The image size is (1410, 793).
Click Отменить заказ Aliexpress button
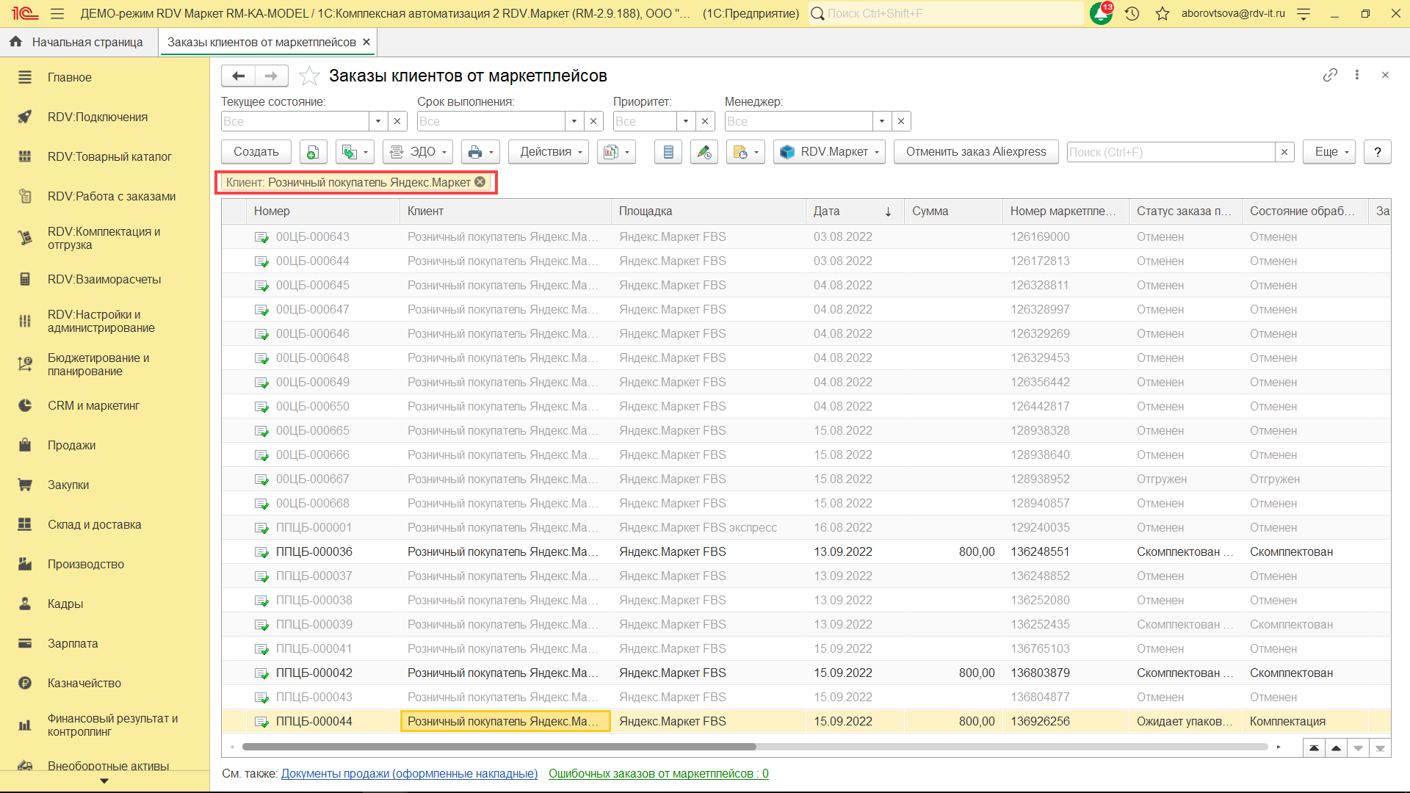(x=975, y=152)
